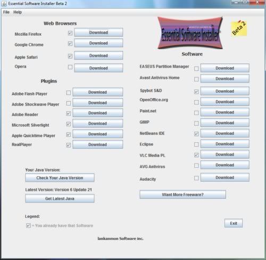
Task: Download Paint.net
Action: click(225, 112)
